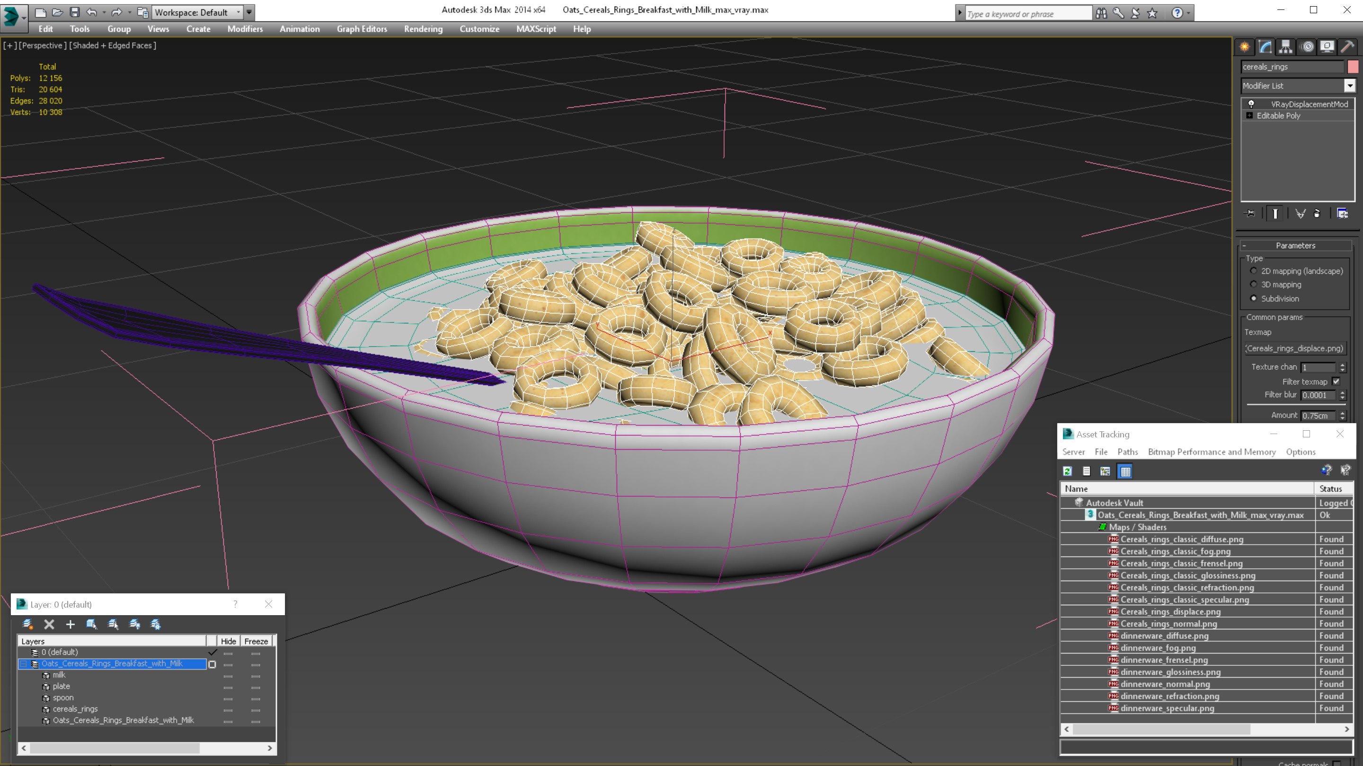
Task: Switch Asset Tracking to table view
Action: (1125, 471)
